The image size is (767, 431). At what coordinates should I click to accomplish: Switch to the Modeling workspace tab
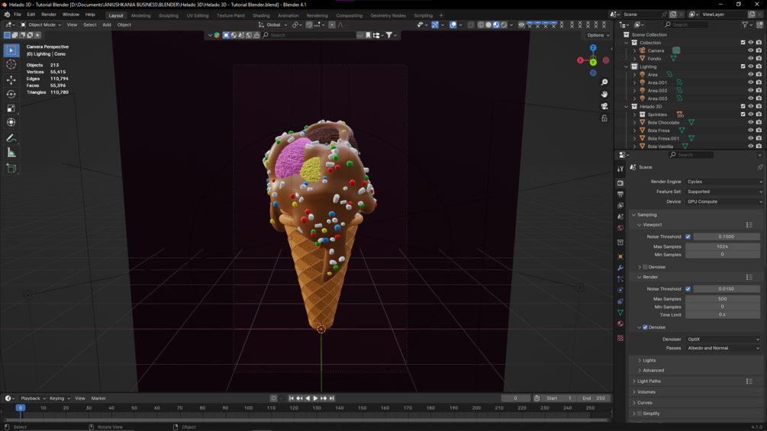tap(141, 15)
